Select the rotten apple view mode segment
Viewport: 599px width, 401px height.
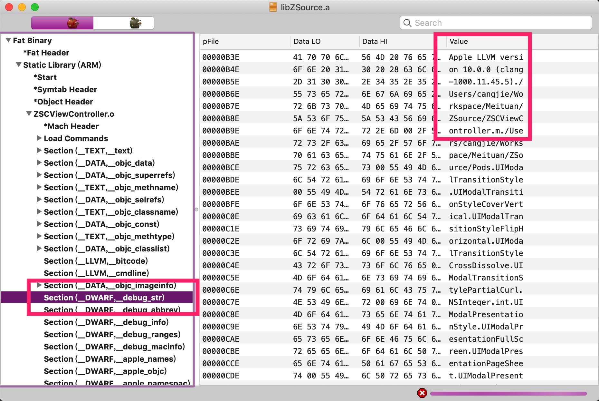click(x=124, y=23)
